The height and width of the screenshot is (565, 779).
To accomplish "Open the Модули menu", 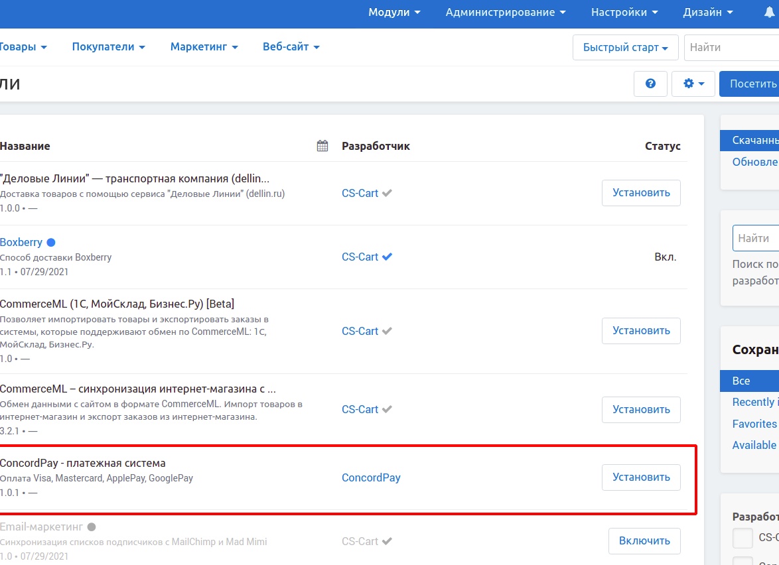I will (x=394, y=13).
